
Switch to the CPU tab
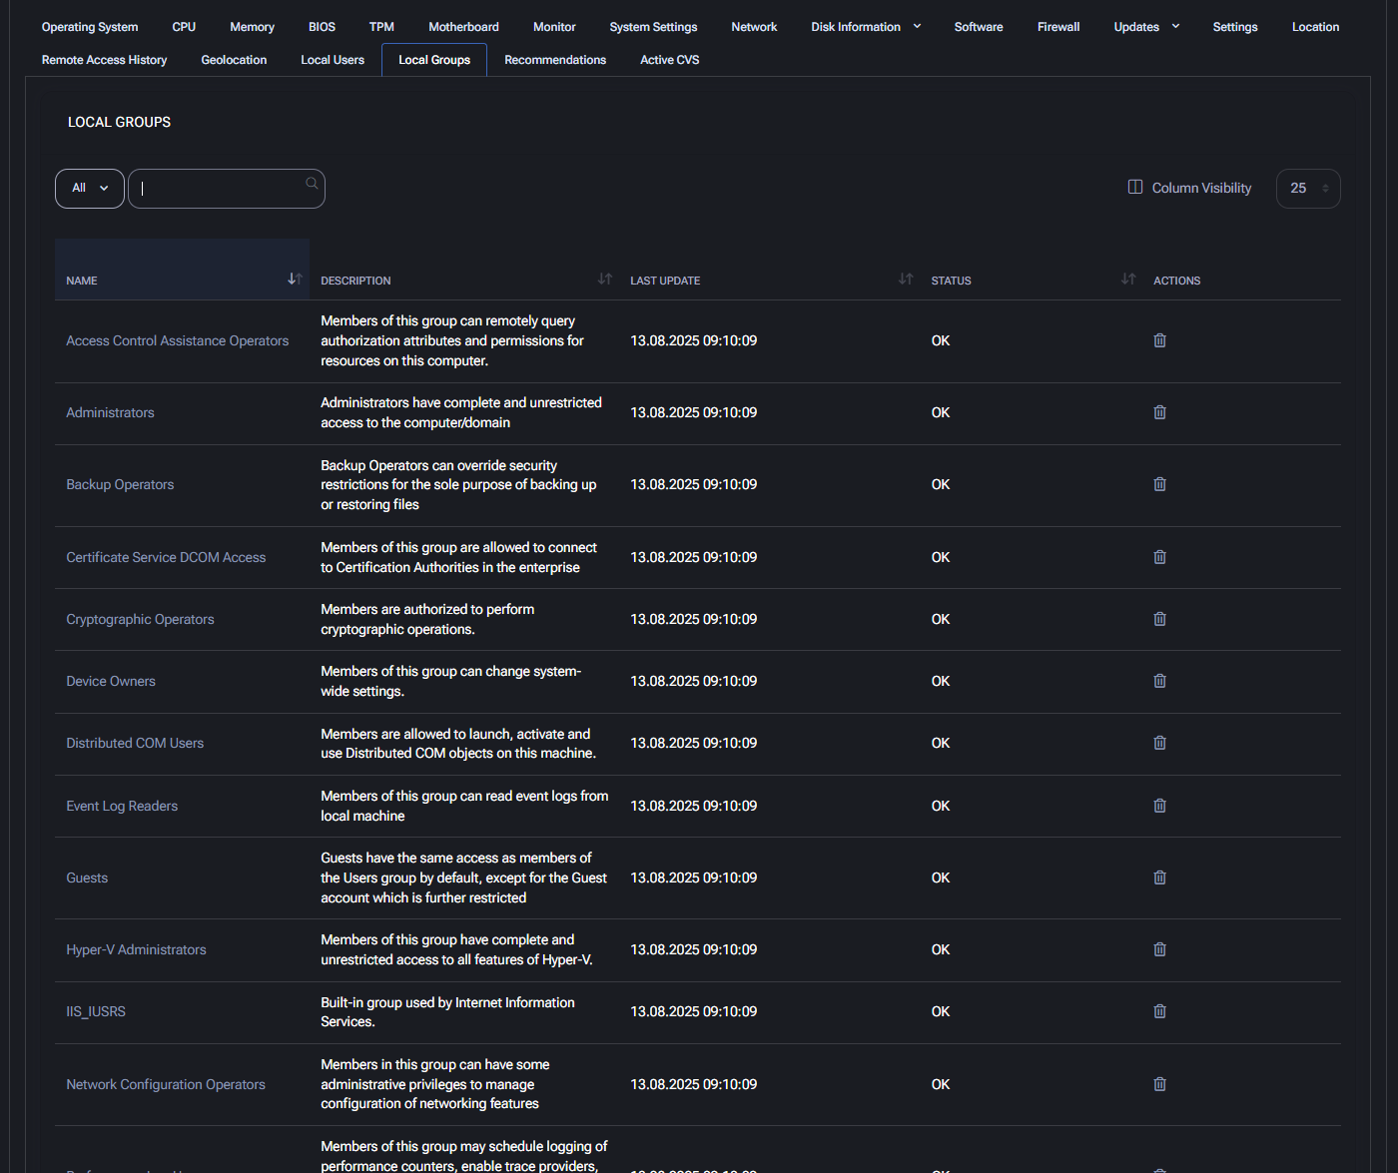(x=184, y=27)
